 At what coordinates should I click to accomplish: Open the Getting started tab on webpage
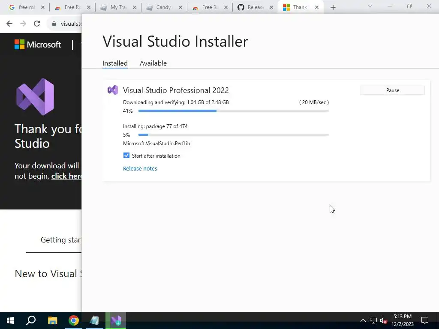point(61,240)
